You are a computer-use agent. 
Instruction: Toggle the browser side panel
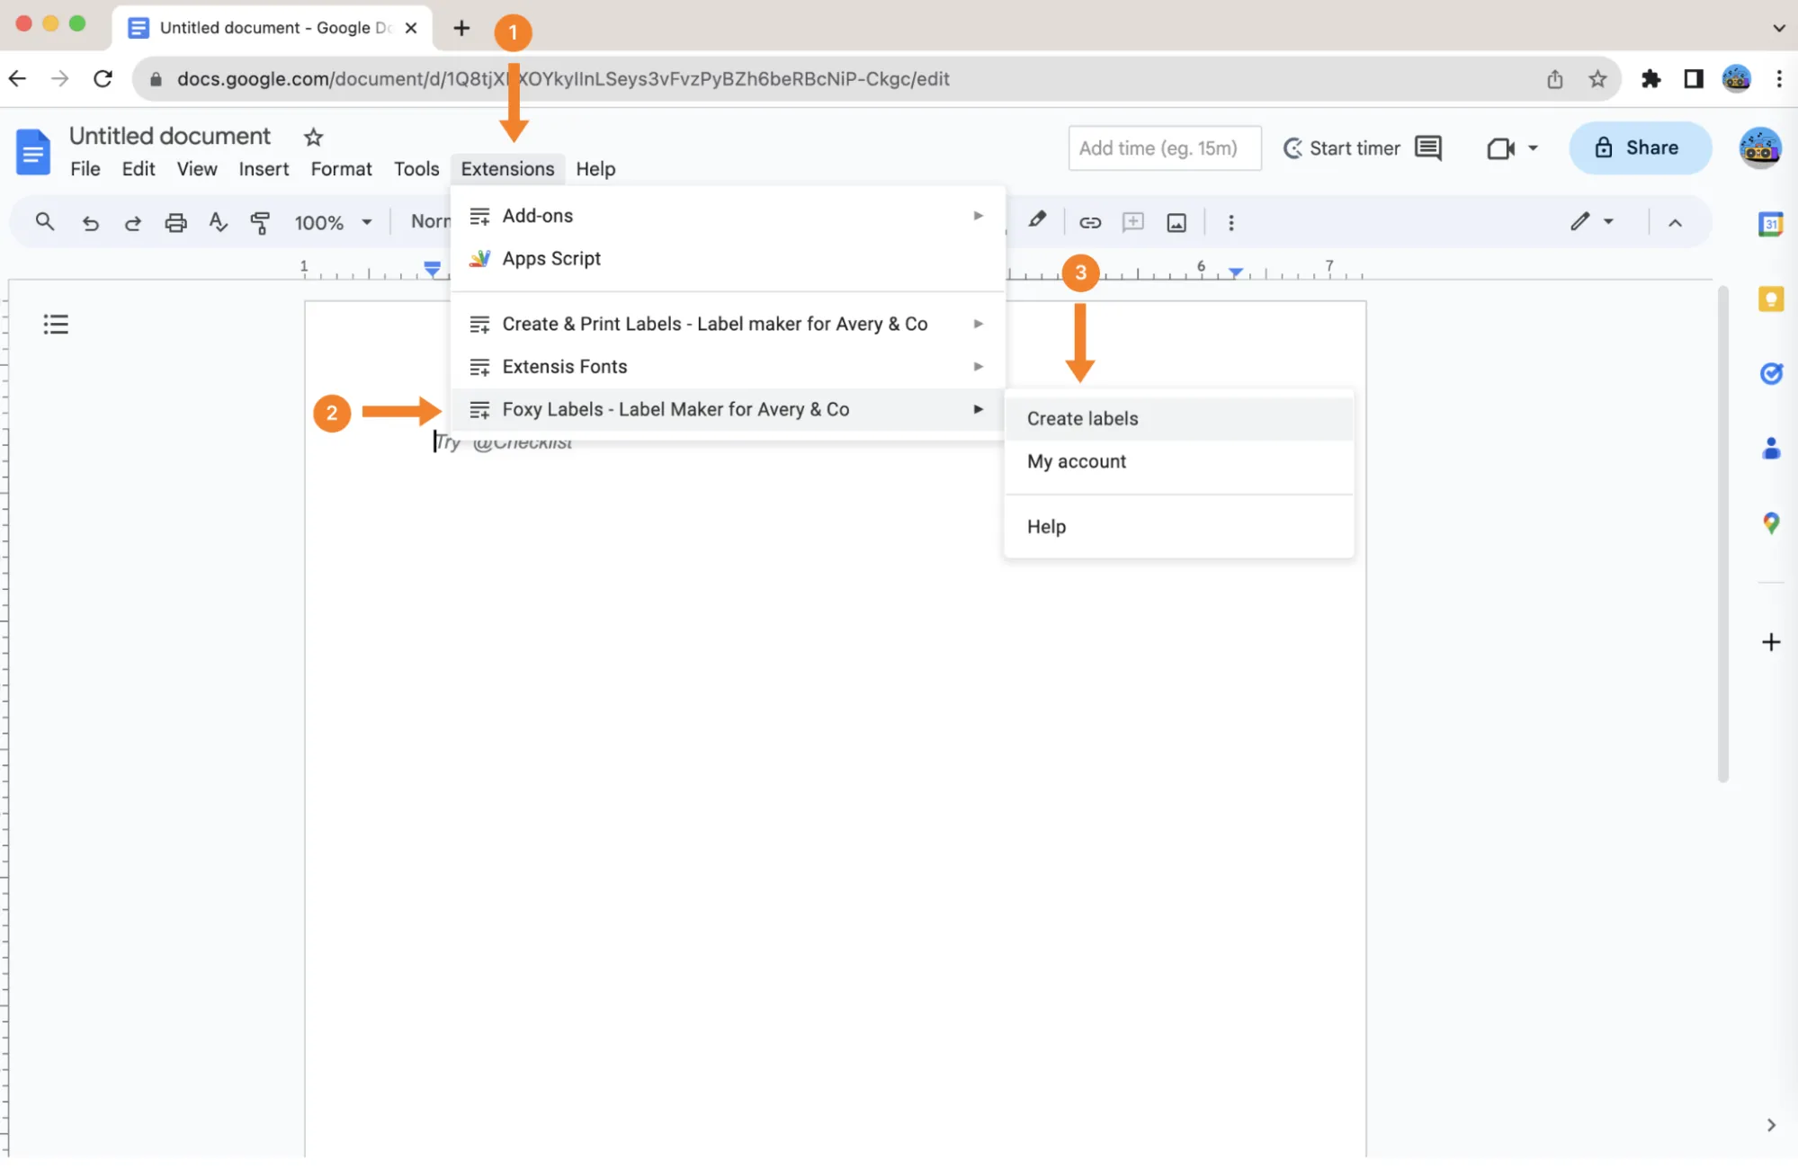click(x=1693, y=79)
